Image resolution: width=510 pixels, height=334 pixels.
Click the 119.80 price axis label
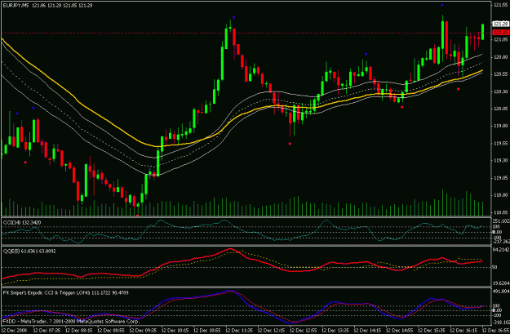coord(501,126)
